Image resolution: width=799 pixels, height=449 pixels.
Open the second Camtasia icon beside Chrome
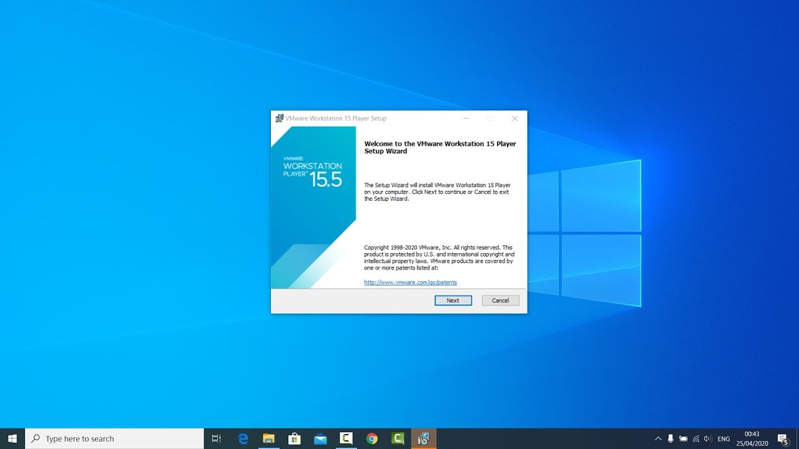click(x=398, y=438)
